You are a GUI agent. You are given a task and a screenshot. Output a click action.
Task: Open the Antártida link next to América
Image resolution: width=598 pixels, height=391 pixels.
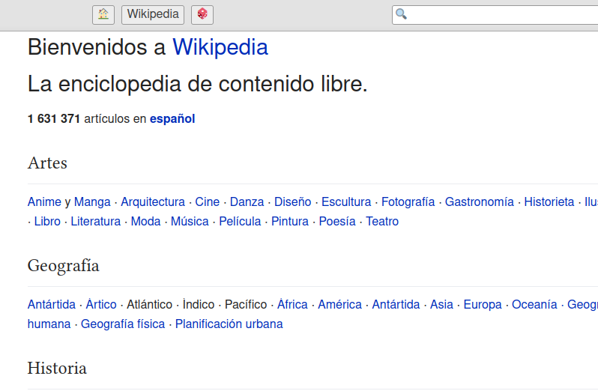point(396,304)
